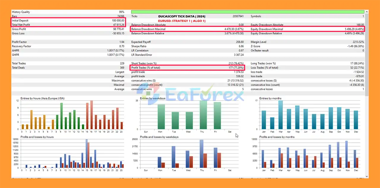Click the green History Quality progress bar
Screen dimensions: 380x188
click(248, 12)
